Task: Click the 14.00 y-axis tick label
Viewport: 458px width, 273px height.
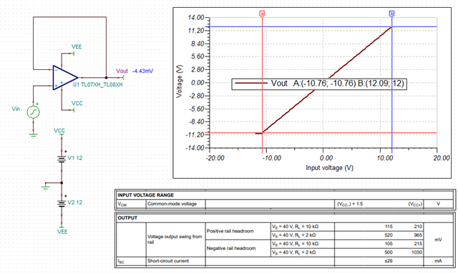Action: (196, 17)
